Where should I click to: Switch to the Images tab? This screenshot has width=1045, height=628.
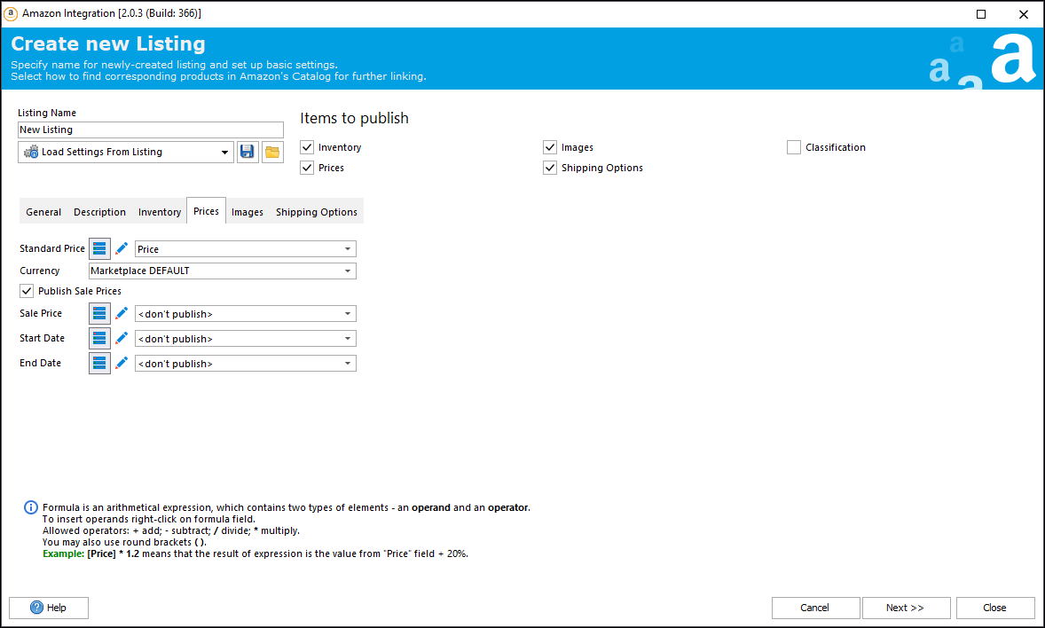click(247, 212)
